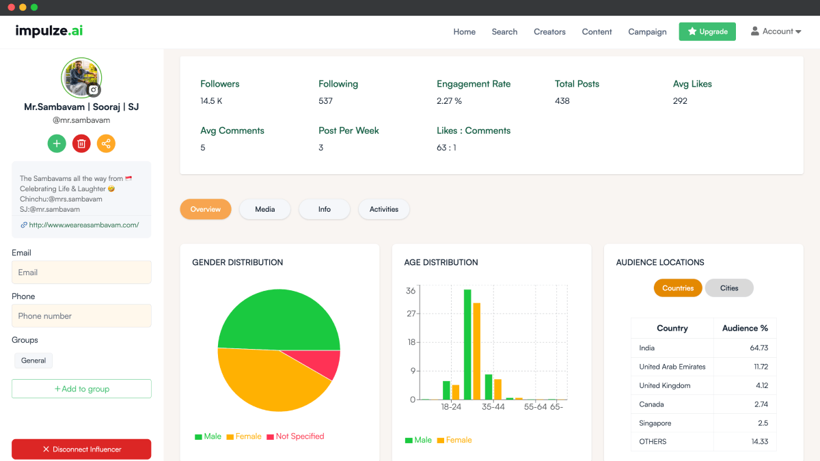Click the link icon beside website URL
The width and height of the screenshot is (820, 461).
coord(24,225)
